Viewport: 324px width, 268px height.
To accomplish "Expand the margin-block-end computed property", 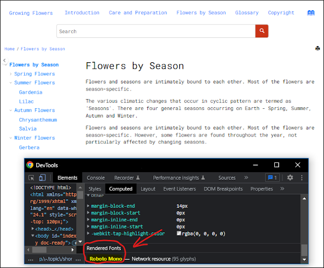I will click(x=88, y=206).
